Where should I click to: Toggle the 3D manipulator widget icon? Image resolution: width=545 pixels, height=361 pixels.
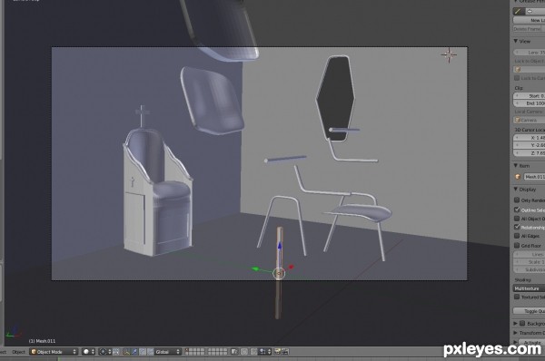click(126, 352)
